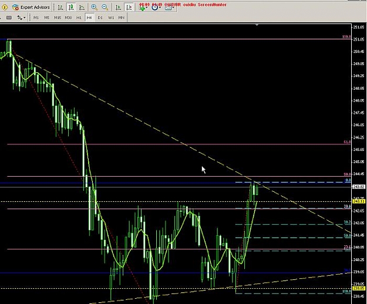Select the text label drawing tool
Viewport: 367px width, 304px height.
coord(9,18)
